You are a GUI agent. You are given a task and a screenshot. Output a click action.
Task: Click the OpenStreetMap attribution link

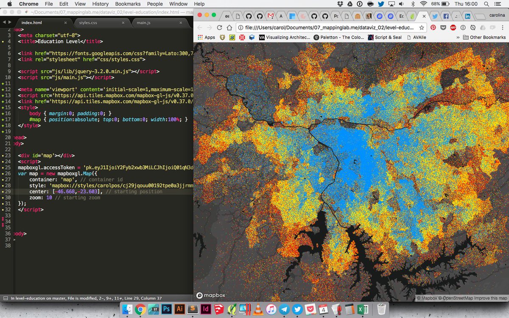[456, 298]
